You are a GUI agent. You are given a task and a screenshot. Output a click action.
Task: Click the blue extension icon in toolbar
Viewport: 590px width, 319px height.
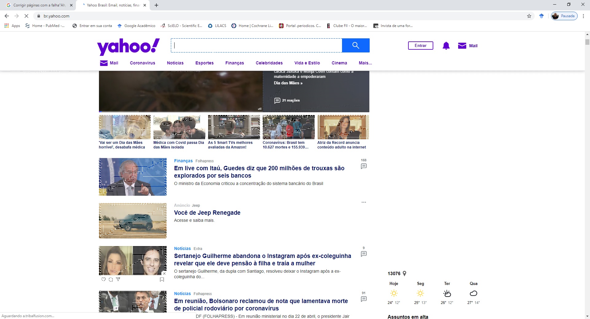[541, 16]
